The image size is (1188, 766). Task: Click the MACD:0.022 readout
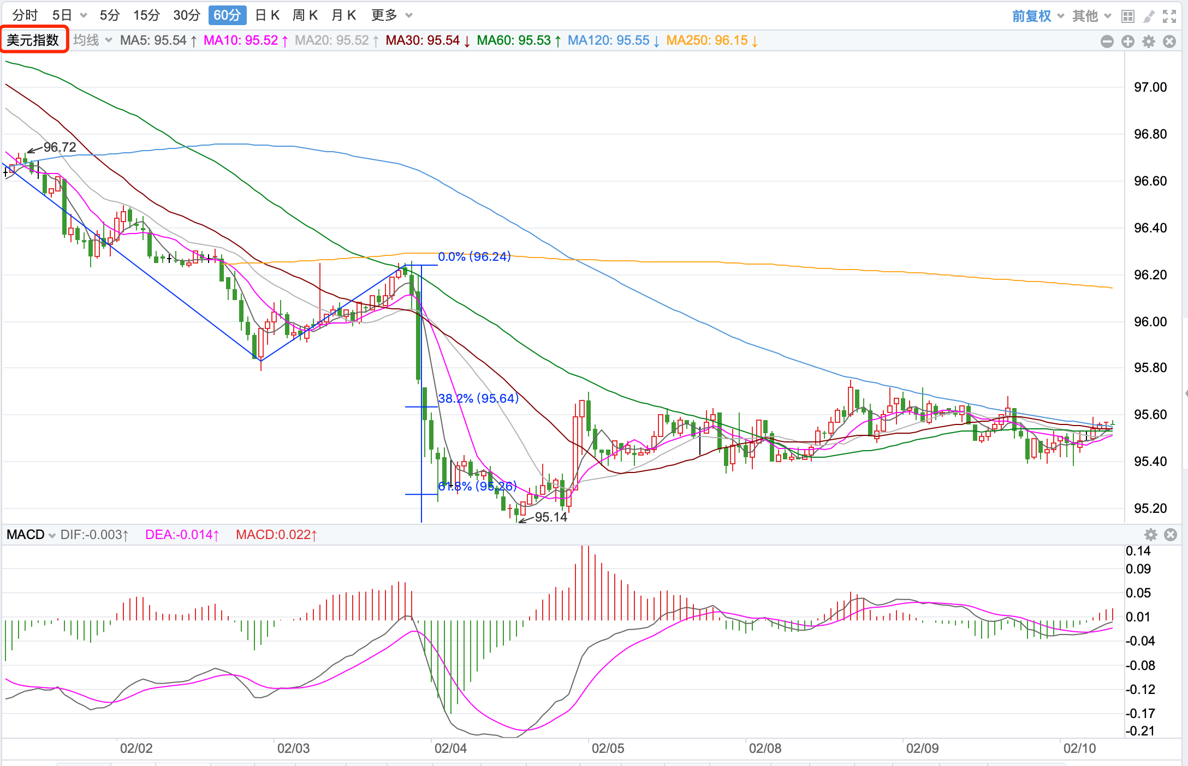276,535
